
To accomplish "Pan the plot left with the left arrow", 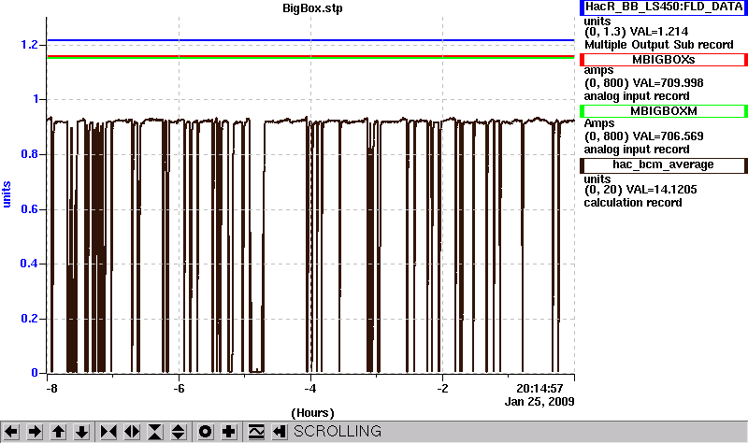I will pyautogui.click(x=11, y=432).
